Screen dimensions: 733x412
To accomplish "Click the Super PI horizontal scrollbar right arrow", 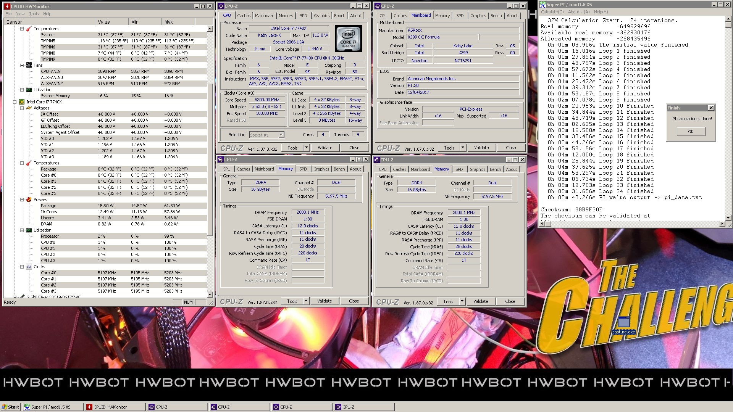I will click(x=722, y=224).
